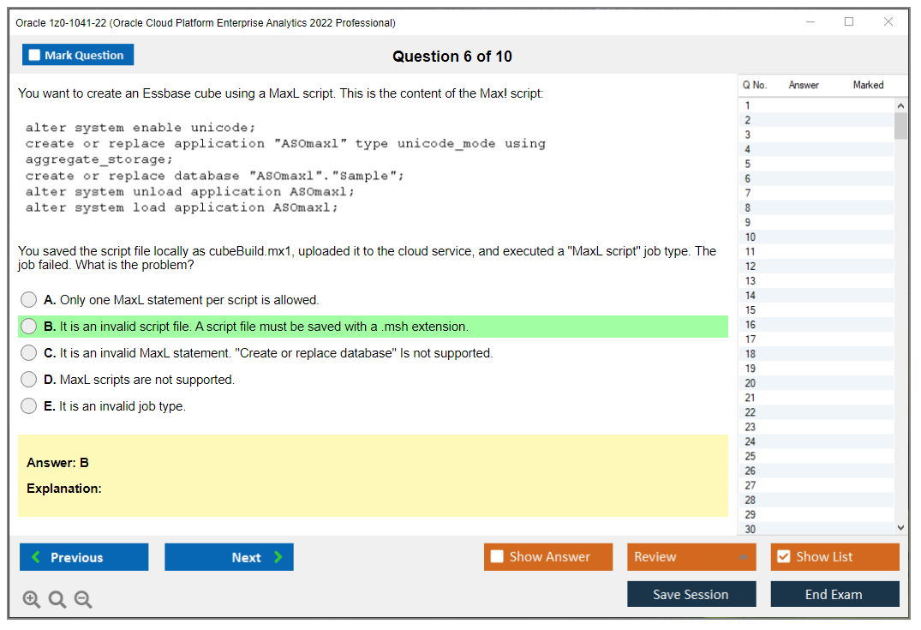Screen dimensions: 921x630
Task: Click the zoom in magnifier icon
Action: pyautogui.click(x=32, y=600)
